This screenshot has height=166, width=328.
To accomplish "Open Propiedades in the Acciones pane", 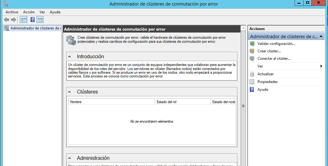I will tap(267, 82).
